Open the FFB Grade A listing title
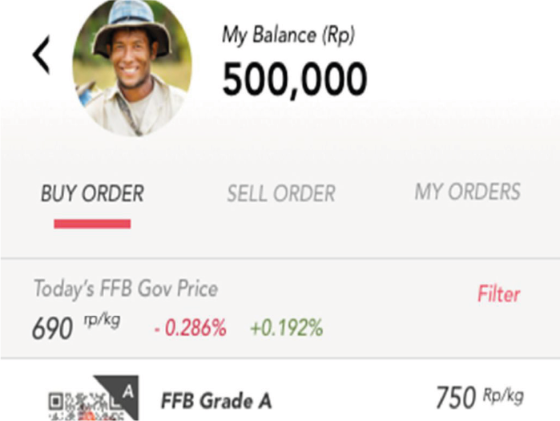Image resolution: width=560 pixels, height=421 pixels. [x=216, y=400]
